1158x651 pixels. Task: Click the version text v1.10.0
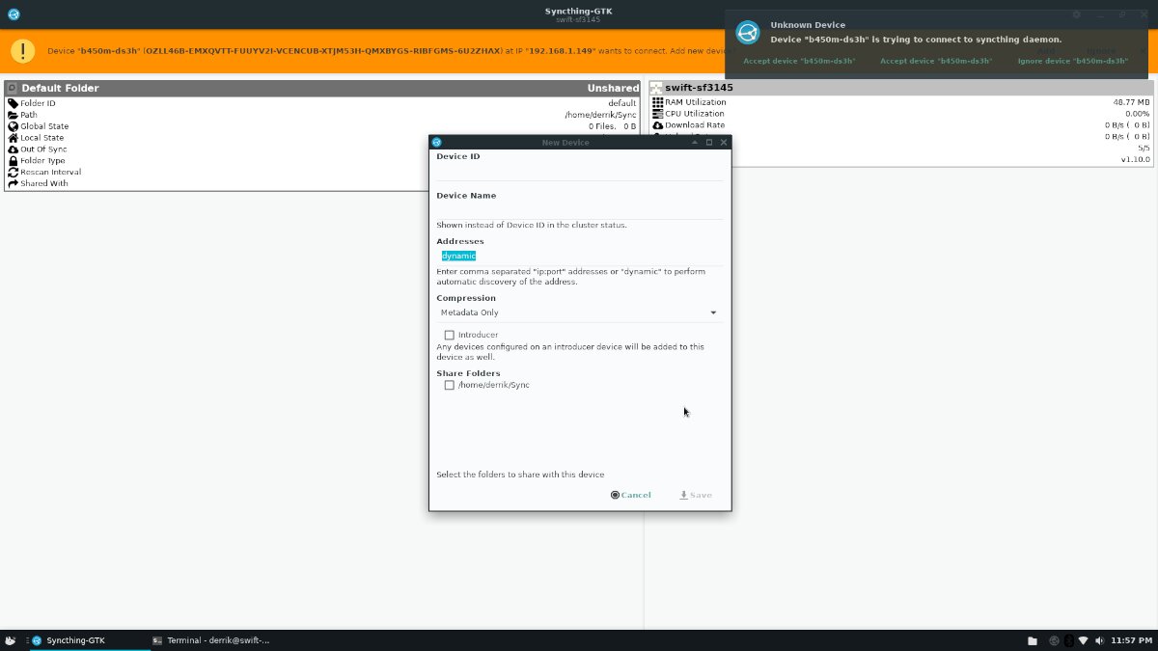[1135, 159]
